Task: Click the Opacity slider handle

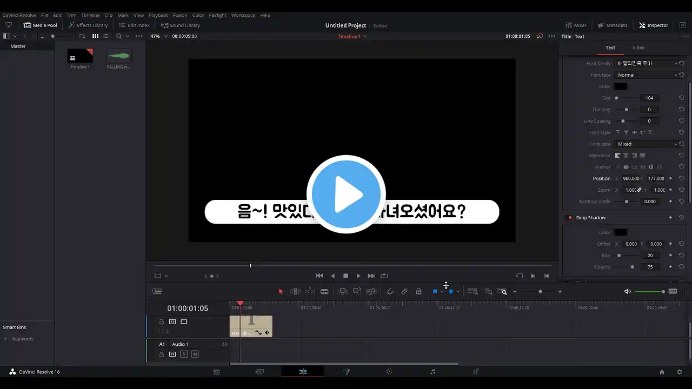Action: click(632, 267)
